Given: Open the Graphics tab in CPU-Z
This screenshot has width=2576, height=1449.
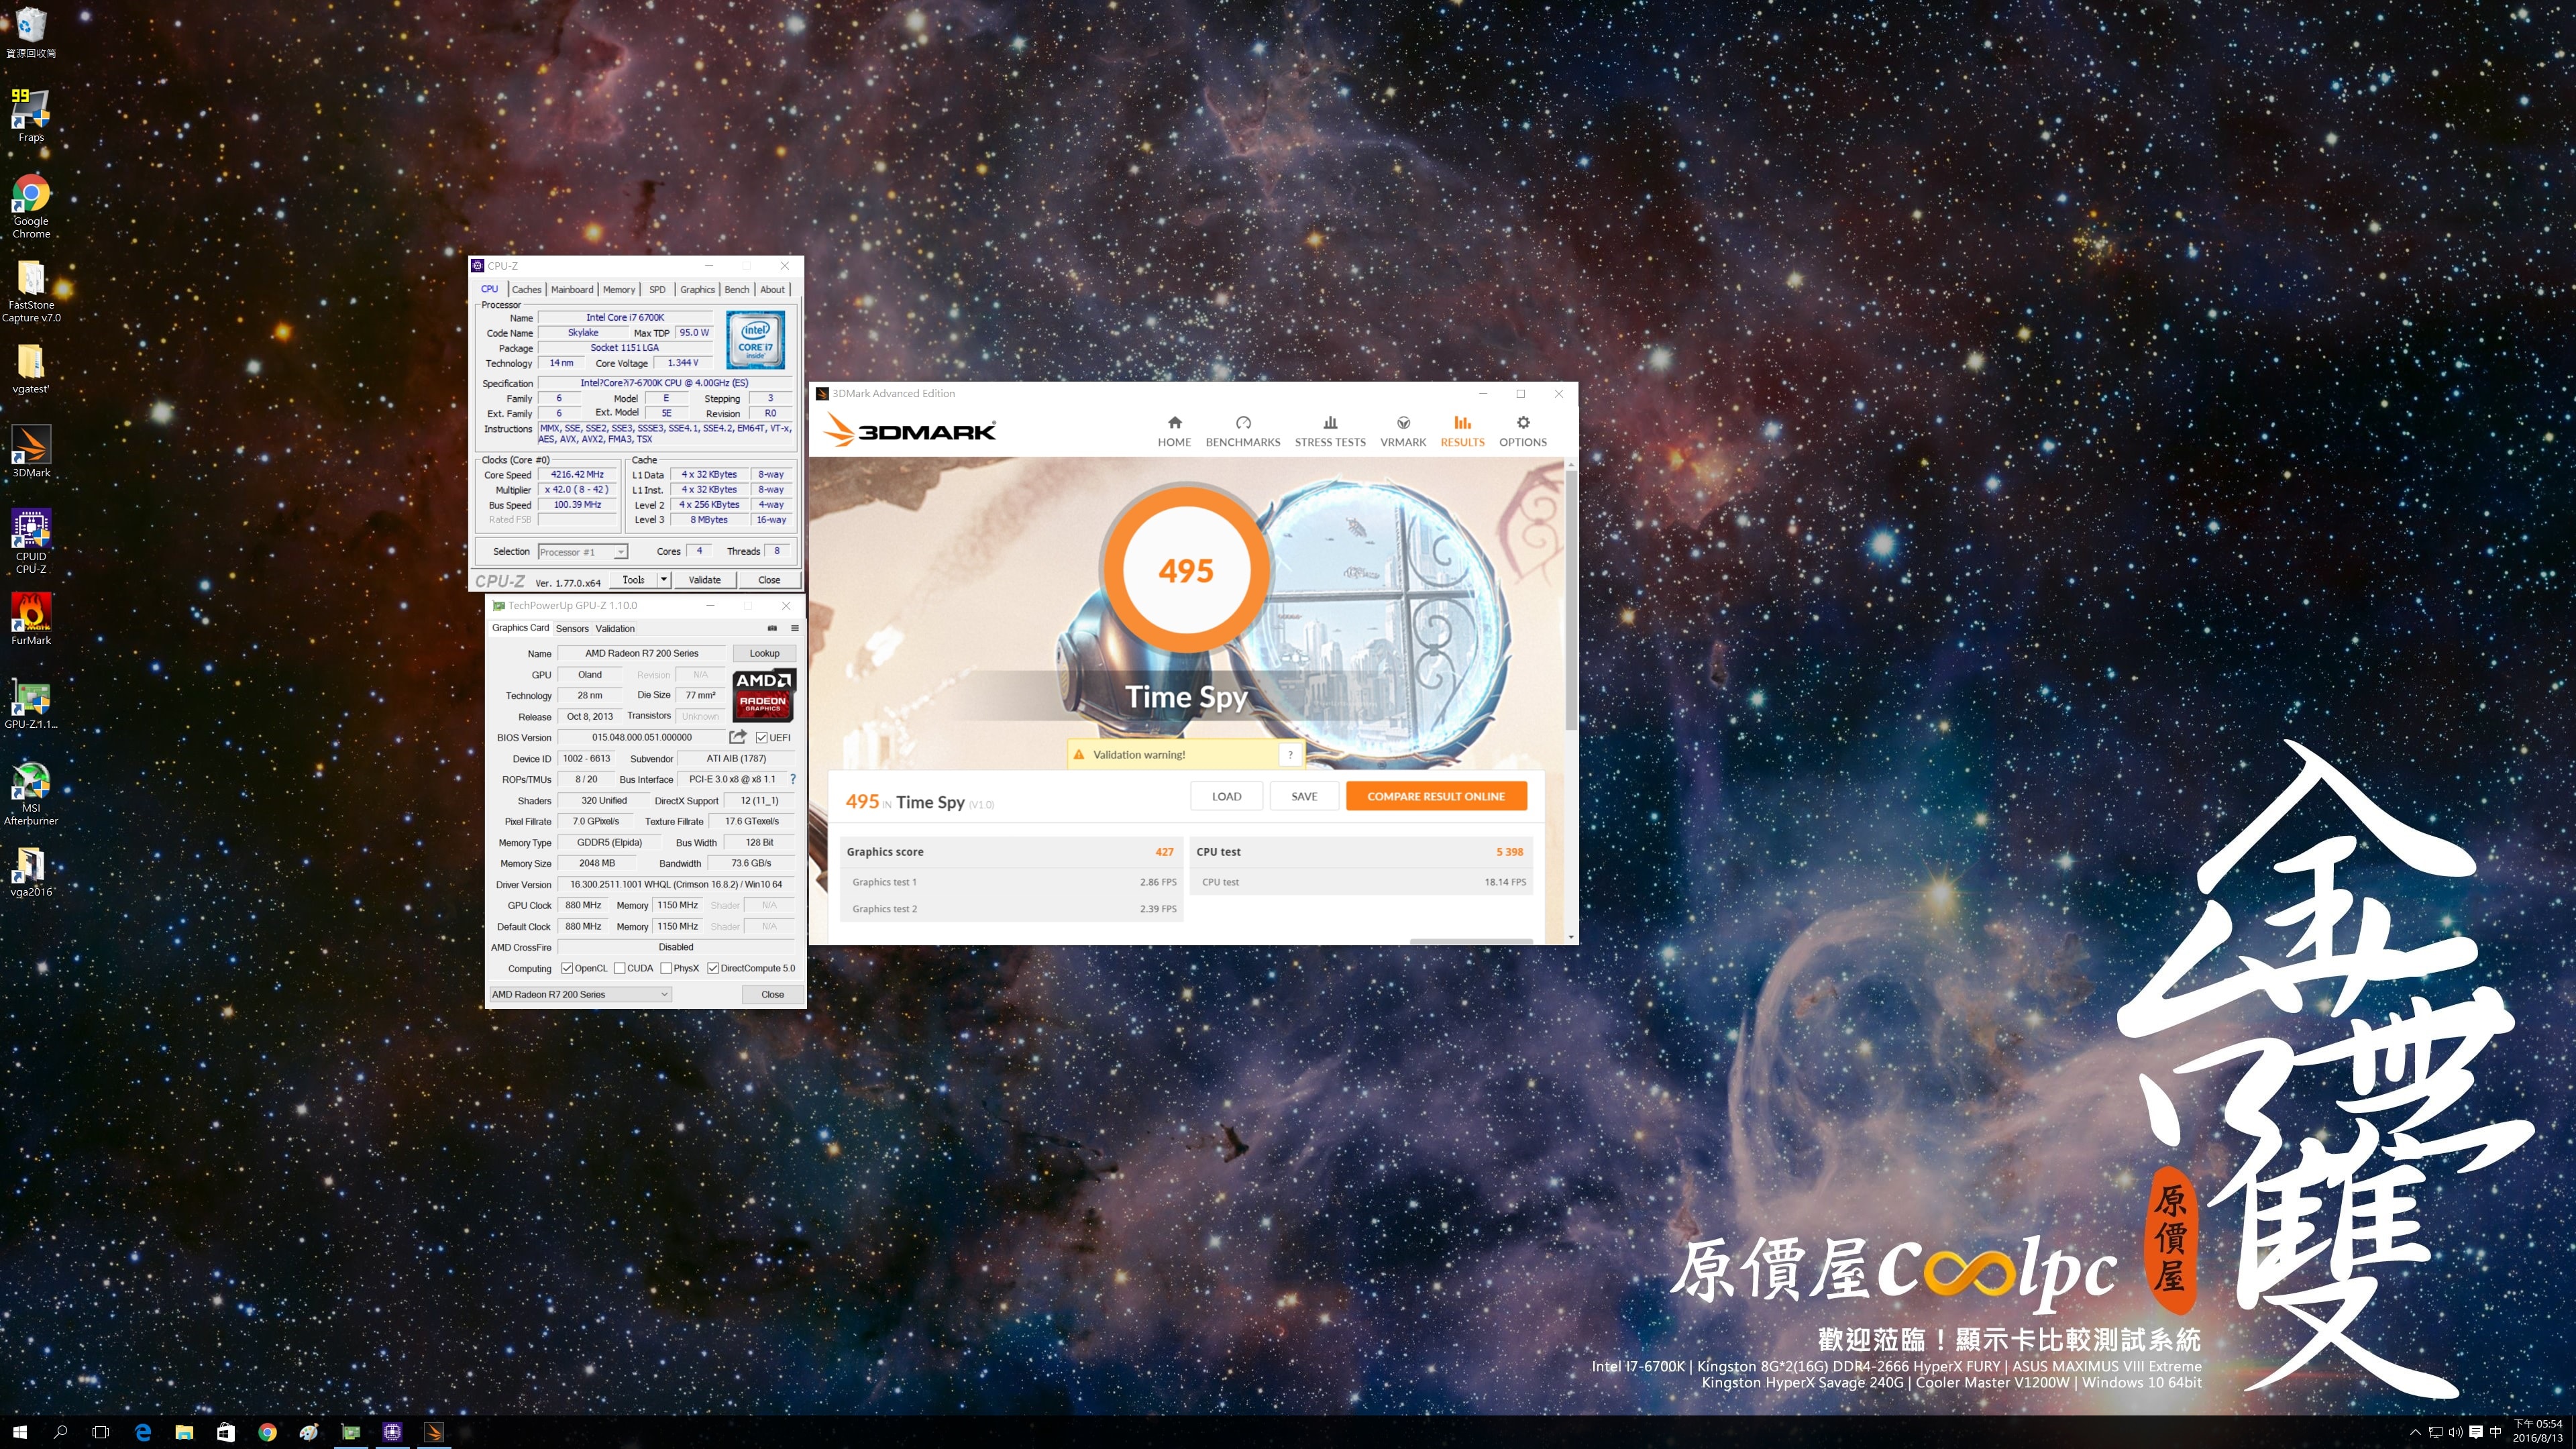Looking at the screenshot, I should click(698, 289).
